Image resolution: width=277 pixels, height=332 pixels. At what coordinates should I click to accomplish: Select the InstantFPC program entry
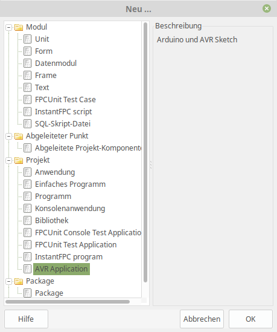click(69, 257)
